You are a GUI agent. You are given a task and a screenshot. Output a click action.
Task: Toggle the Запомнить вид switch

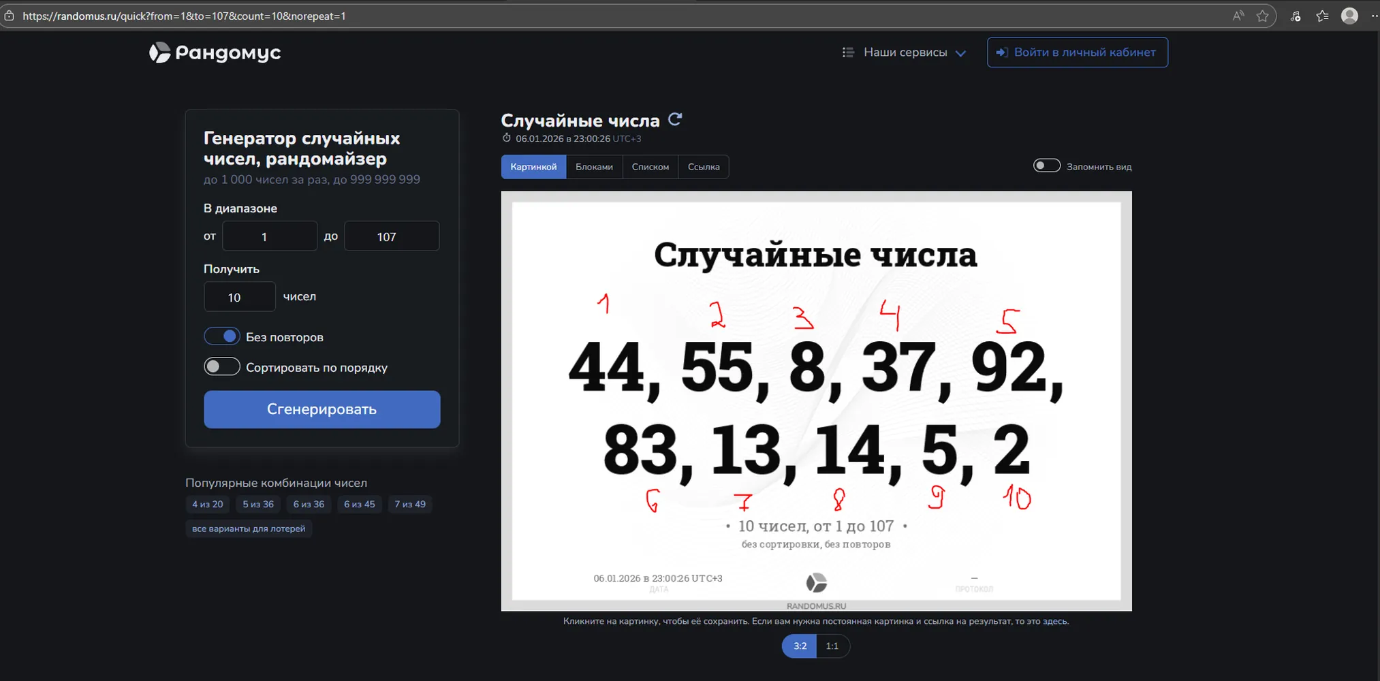click(1047, 165)
